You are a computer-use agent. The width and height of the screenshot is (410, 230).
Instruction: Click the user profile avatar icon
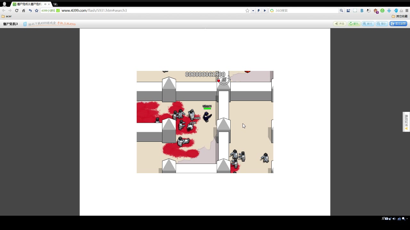tap(4, 4)
